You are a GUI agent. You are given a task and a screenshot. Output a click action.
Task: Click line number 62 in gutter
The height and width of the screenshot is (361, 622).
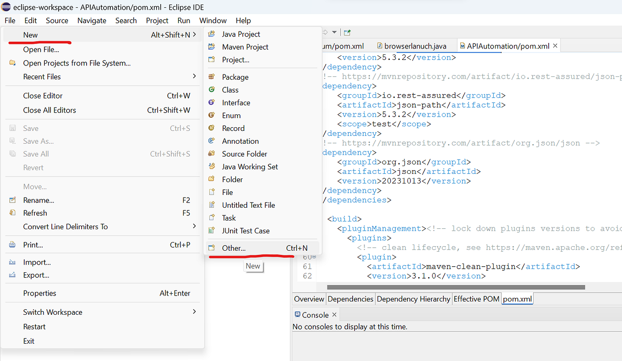point(307,276)
